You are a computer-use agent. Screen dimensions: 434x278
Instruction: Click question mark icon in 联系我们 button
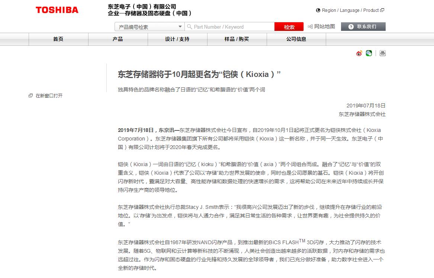pyautogui.click(x=351, y=27)
